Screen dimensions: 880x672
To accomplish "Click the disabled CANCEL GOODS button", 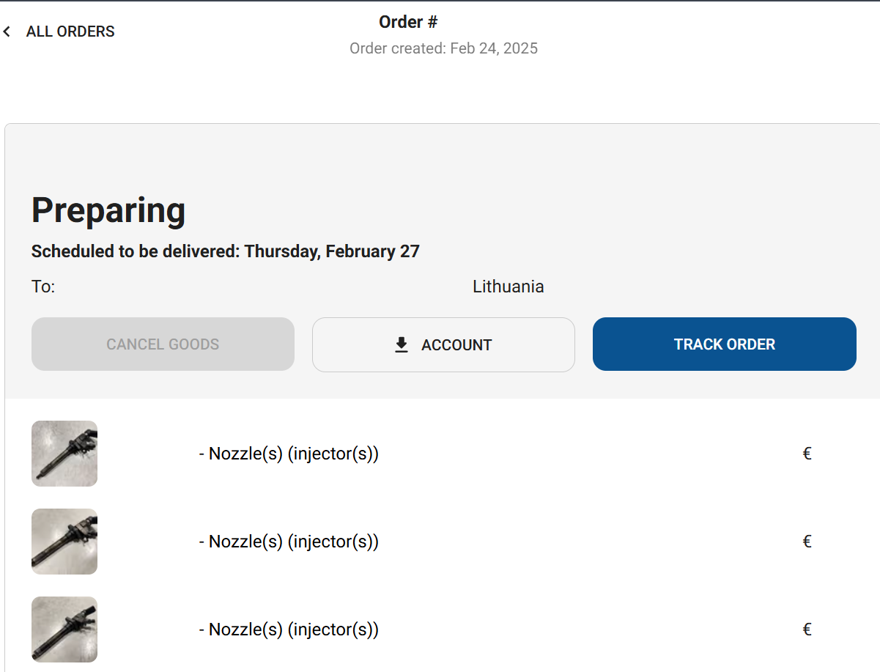I will pos(163,344).
